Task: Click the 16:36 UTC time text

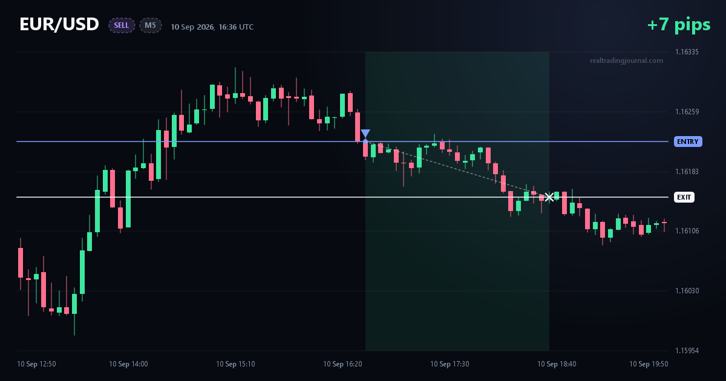Action: click(x=237, y=27)
